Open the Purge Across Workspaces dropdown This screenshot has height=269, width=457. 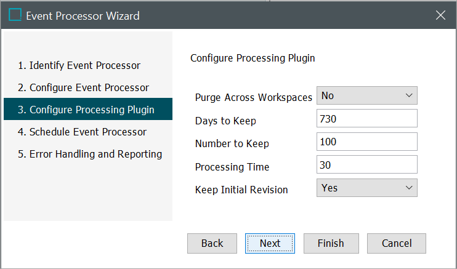tap(367, 95)
